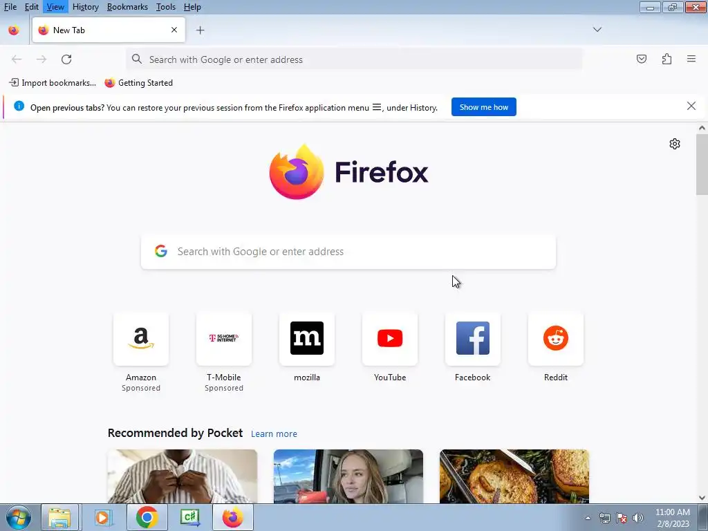
Task: Go back with the back arrow
Action: [x=17, y=59]
